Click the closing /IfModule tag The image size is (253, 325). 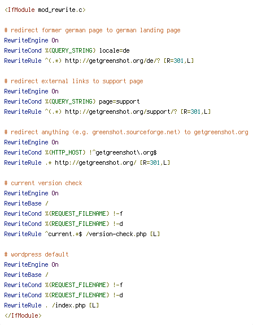(x=23, y=315)
